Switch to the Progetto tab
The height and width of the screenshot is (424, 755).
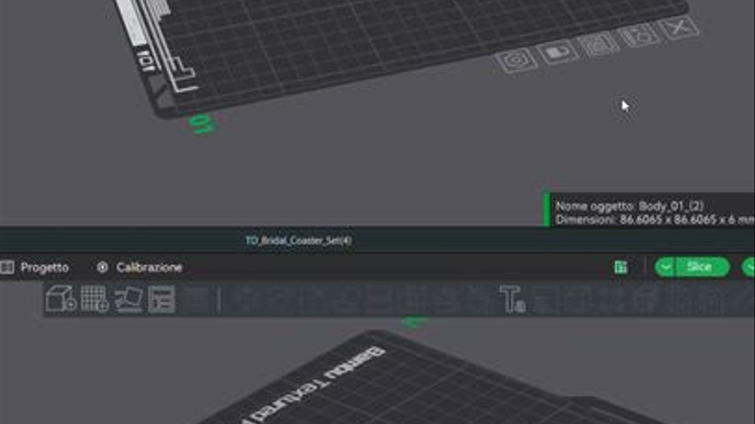35,268
